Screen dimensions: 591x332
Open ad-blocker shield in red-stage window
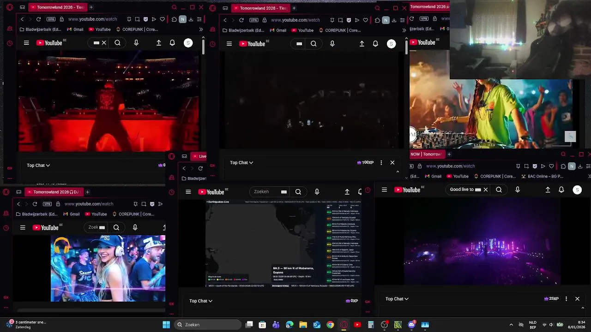[145, 19]
